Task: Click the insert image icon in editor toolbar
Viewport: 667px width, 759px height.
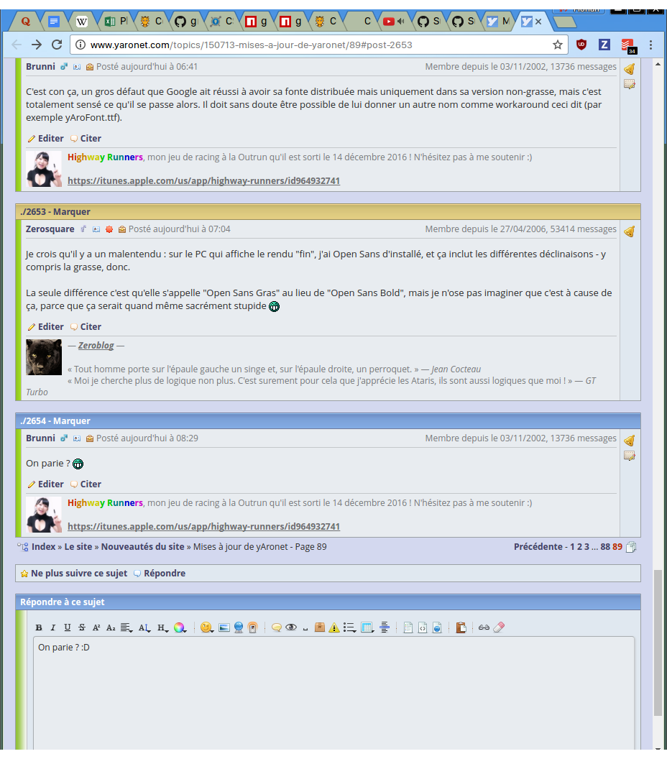Action: [x=224, y=627]
